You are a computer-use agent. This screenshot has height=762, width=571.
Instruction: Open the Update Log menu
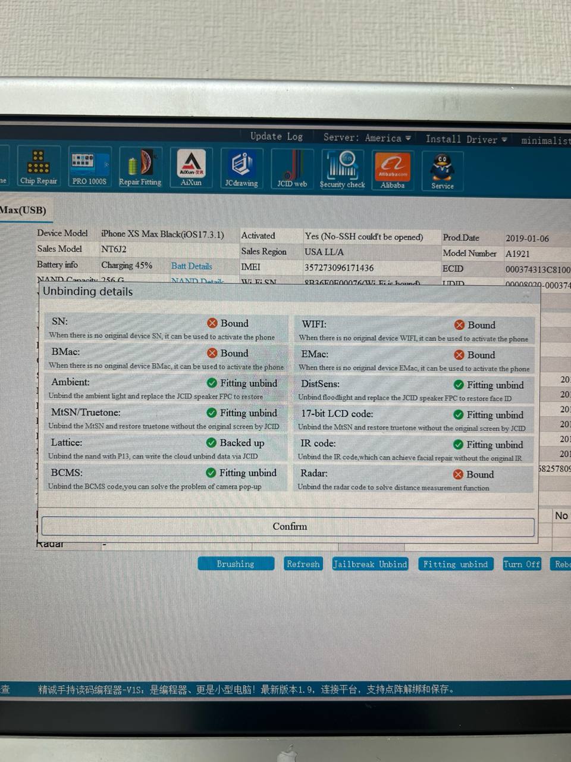point(277,136)
